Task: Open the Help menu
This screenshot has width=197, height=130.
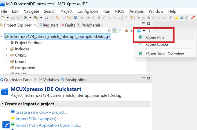Action: pos(172,11)
